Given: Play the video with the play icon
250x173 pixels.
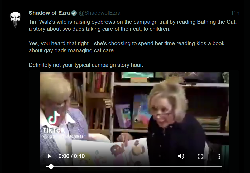Looking at the screenshot, I should coord(49,156).
